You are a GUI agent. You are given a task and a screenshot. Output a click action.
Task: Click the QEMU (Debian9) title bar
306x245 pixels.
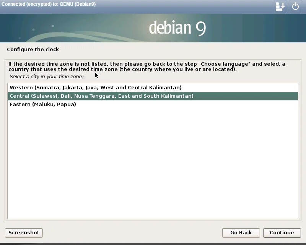(49, 4)
